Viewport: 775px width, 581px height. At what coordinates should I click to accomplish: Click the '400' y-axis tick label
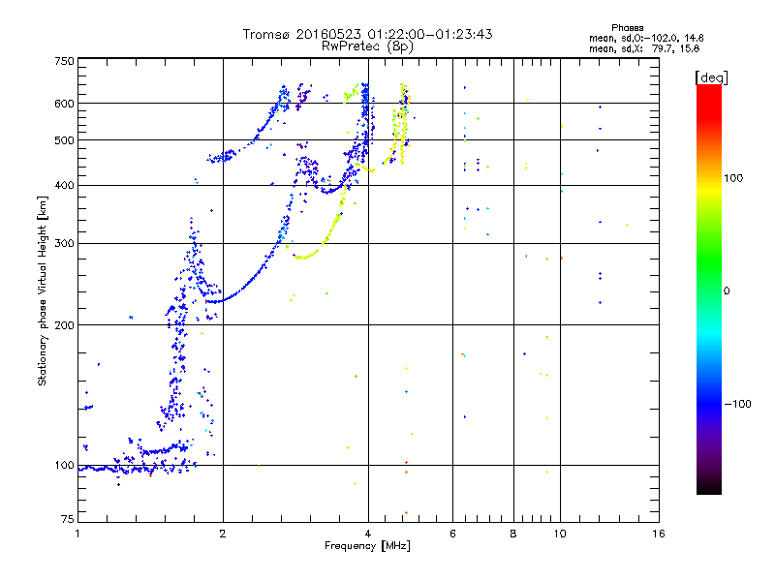[x=64, y=186]
